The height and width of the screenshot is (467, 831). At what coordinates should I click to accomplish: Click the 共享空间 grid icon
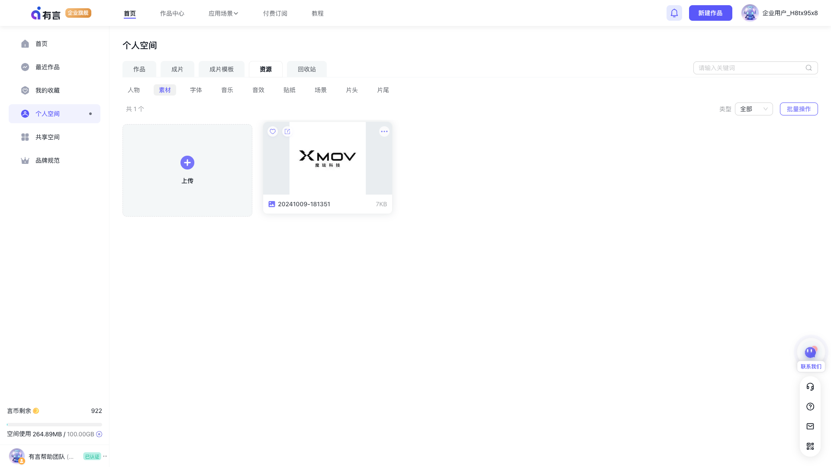pos(25,137)
